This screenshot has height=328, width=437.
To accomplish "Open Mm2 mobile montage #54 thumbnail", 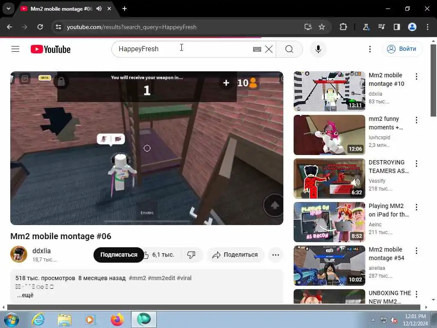I will (x=329, y=266).
